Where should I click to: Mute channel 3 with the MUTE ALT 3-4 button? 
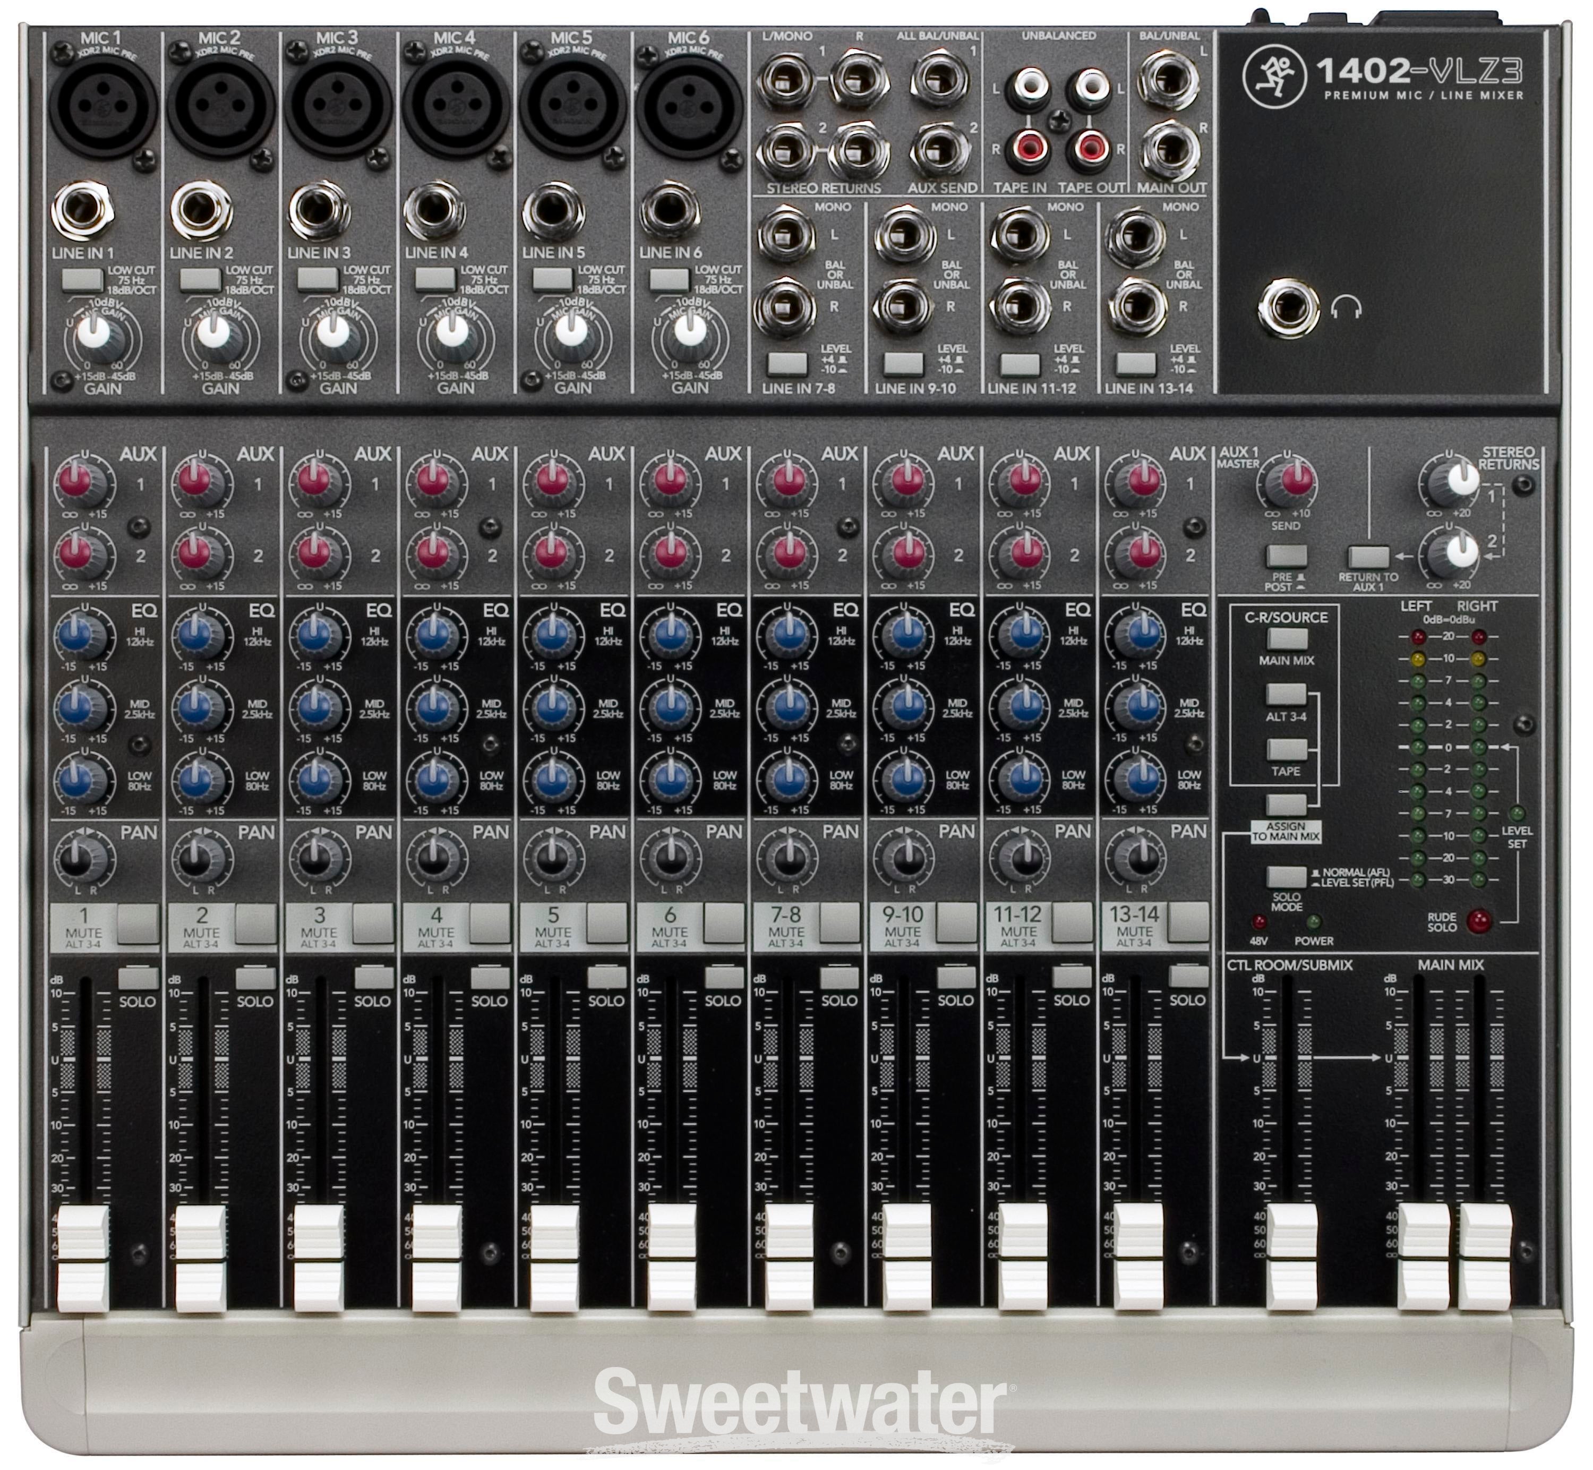(373, 922)
